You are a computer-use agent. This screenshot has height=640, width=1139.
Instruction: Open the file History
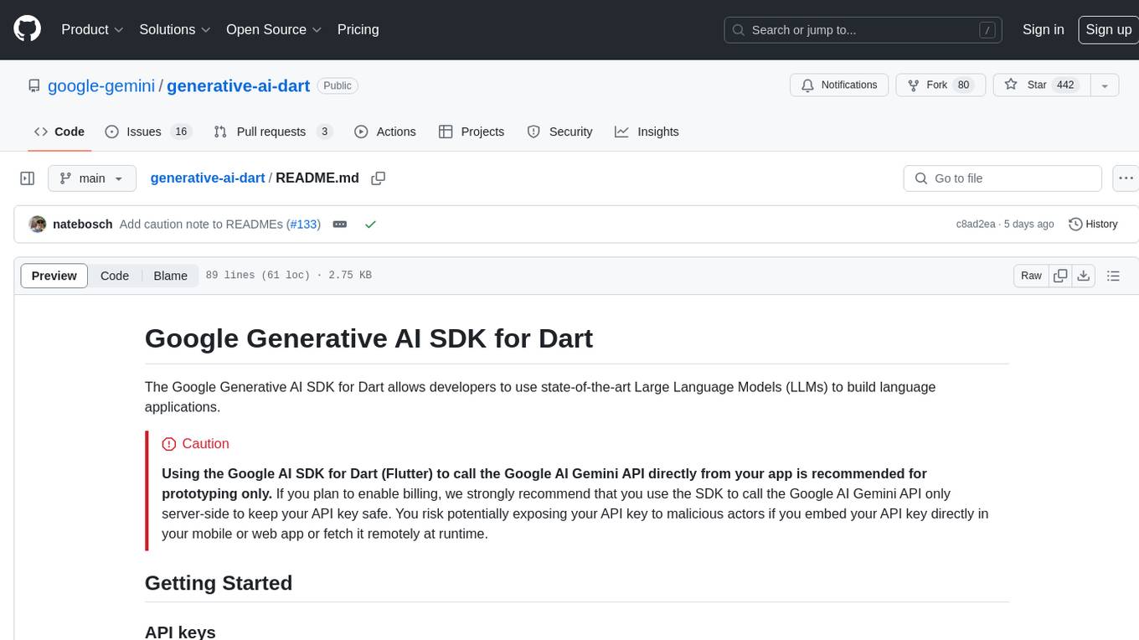1093,225
